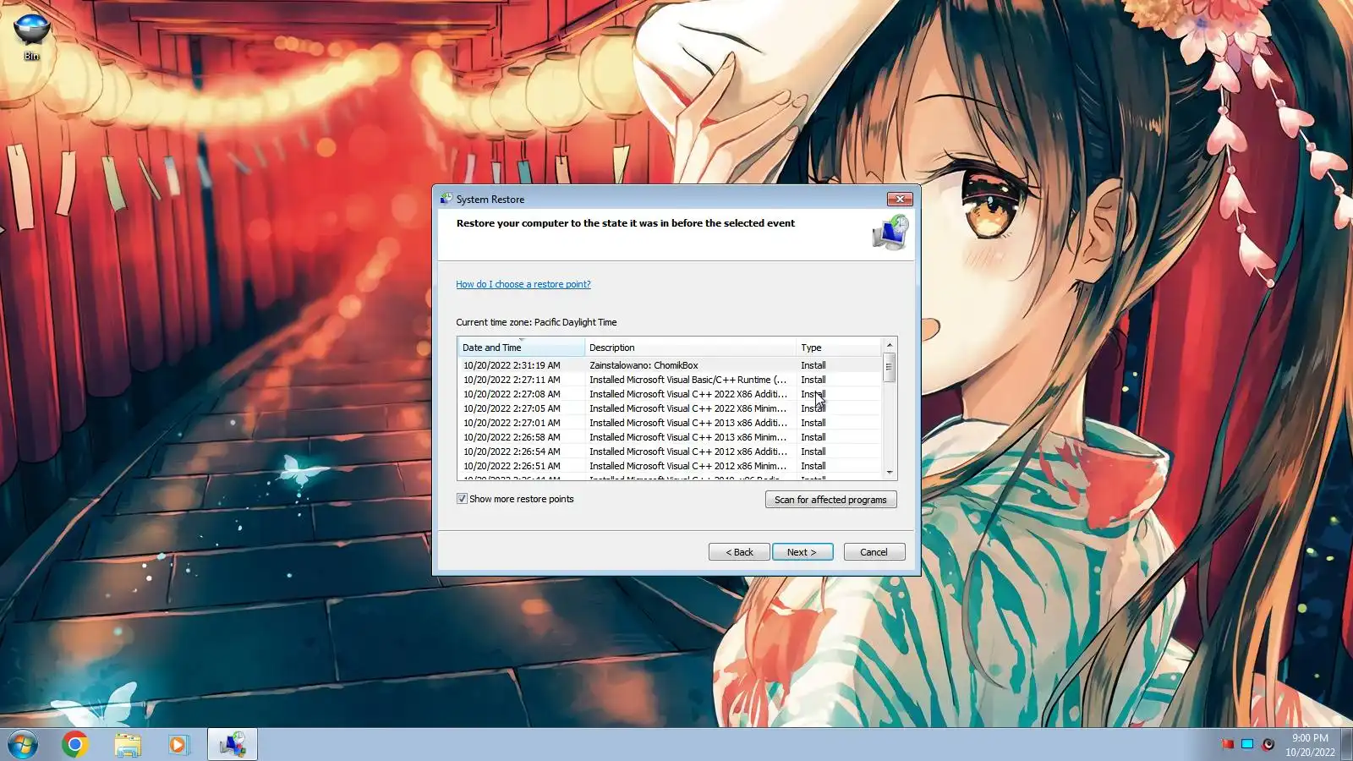Viewport: 1353px width, 761px height.
Task: Close the System Restore dialog
Action: pyautogui.click(x=900, y=199)
